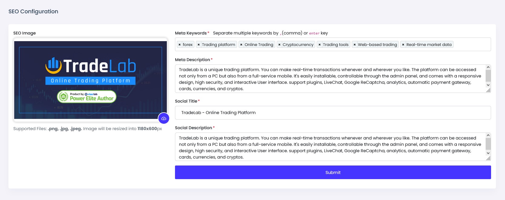Click the 'forex' keyword text
The width and height of the screenshot is (505, 200).
(x=188, y=44)
